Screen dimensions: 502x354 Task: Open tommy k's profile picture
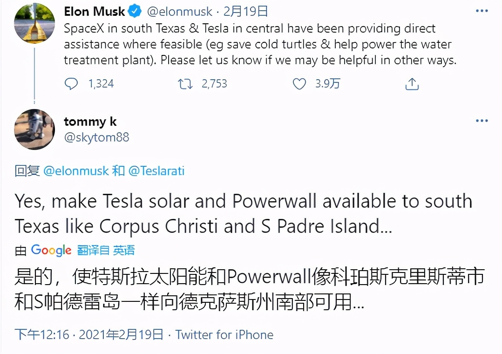[34, 129]
